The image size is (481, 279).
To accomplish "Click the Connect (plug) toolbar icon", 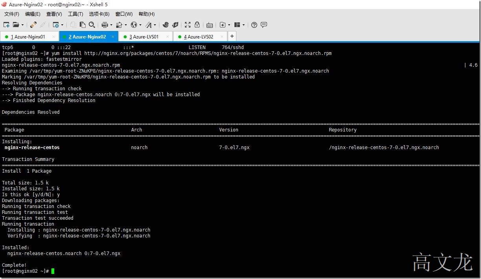I will tap(33, 25).
